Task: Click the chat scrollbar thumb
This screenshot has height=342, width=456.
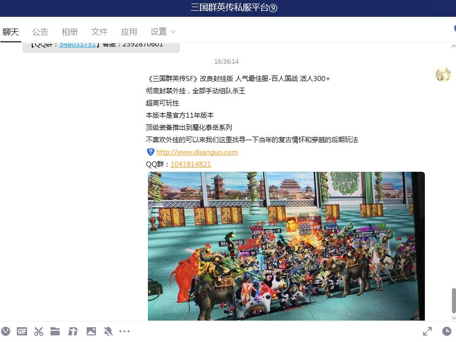Action: point(453,300)
